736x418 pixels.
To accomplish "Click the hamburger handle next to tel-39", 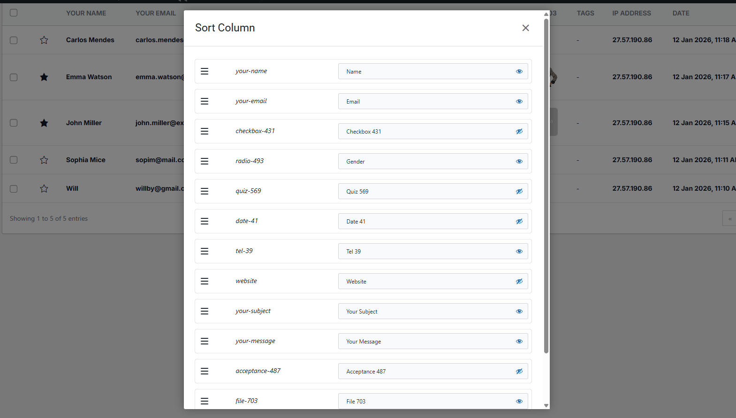I will point(205,251).
